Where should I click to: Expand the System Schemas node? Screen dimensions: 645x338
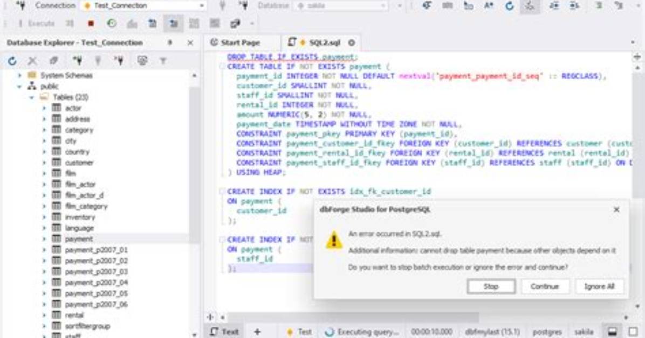(19, 75)
